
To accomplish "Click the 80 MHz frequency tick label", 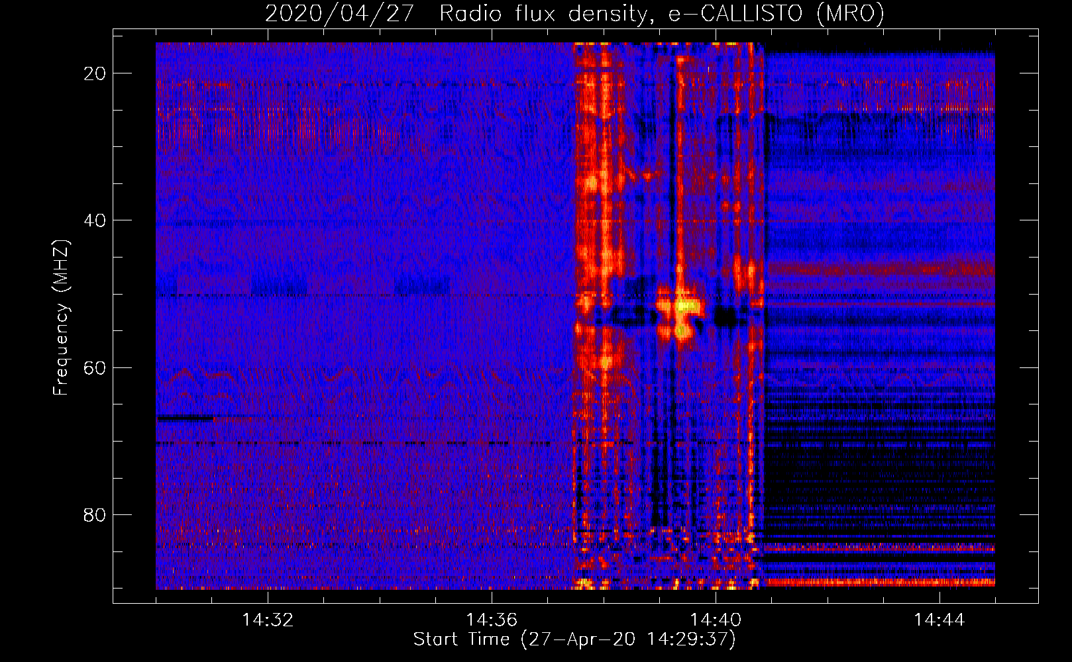I will pyautogui.click(x=95, y=514).
